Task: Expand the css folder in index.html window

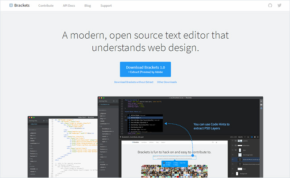Action: tap(31, 146)
